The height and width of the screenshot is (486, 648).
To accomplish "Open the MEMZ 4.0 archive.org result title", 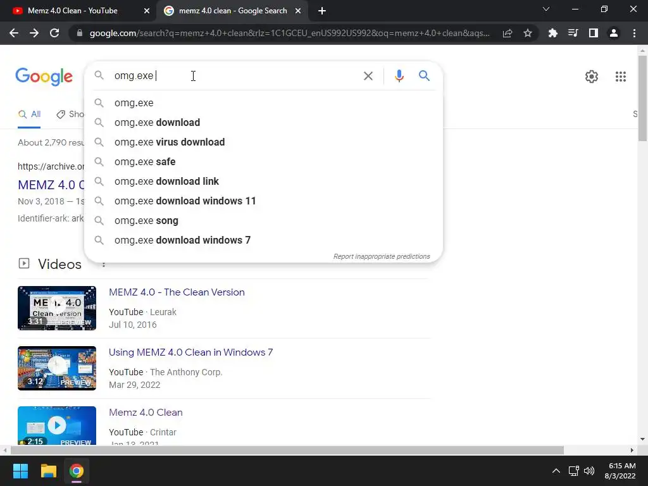I will tap(51, 185).
